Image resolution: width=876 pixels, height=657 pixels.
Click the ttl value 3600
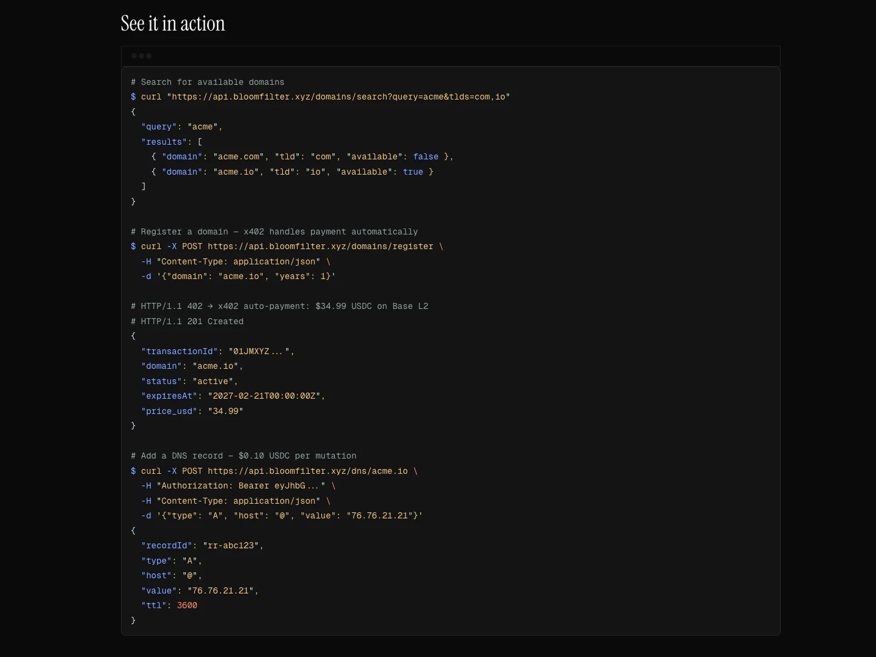187,606
